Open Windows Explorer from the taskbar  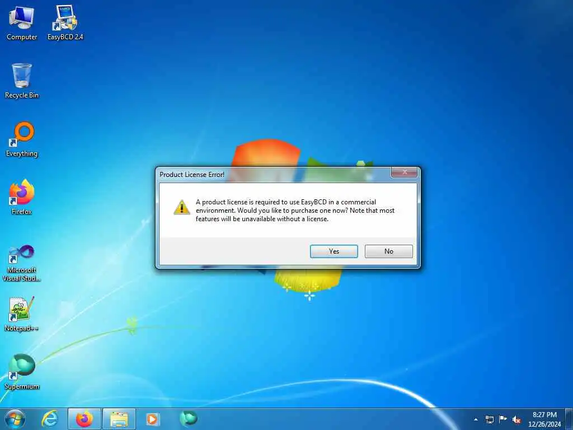(x=119, y=419)
